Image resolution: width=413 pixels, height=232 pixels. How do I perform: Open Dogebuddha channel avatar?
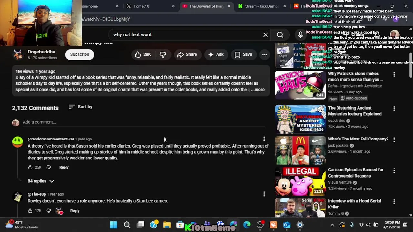coord(18,54)
